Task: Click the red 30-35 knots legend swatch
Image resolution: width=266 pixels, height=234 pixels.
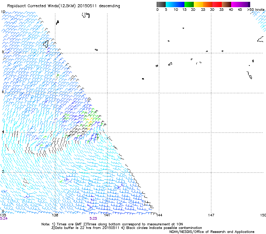Action: 217,4
